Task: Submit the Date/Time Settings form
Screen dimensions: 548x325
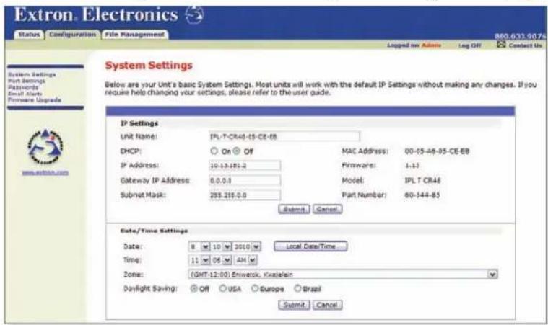Action: point(294,305)
